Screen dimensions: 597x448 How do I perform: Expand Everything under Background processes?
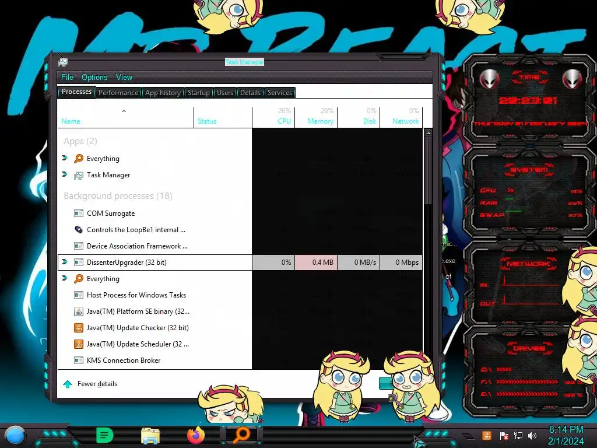coord(65,278)
